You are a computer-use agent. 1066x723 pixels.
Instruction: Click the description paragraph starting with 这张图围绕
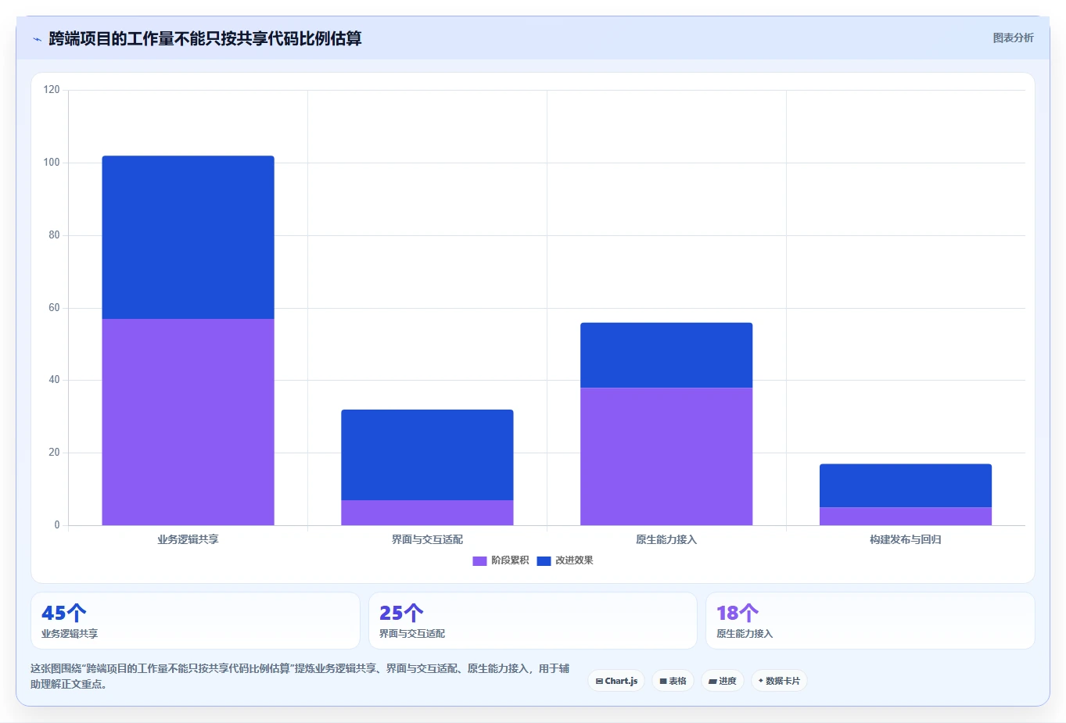(300, 676)
